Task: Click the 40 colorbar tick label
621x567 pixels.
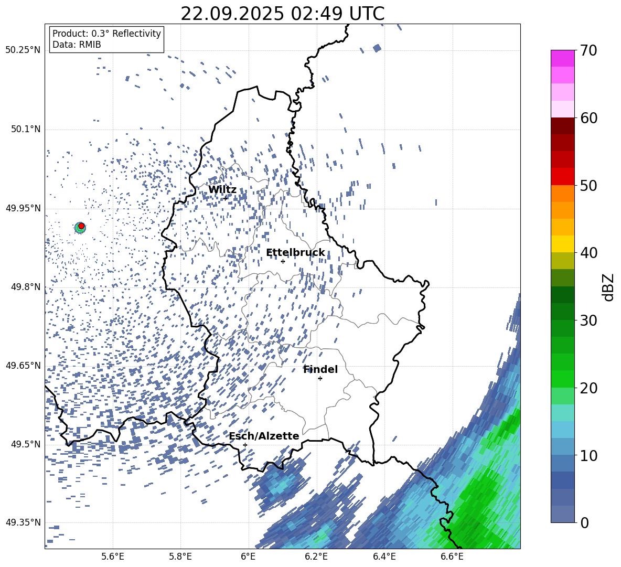Action: [588, 253]
